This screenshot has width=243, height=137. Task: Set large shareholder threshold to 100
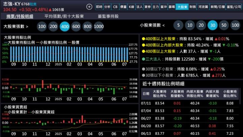[42, 27]
